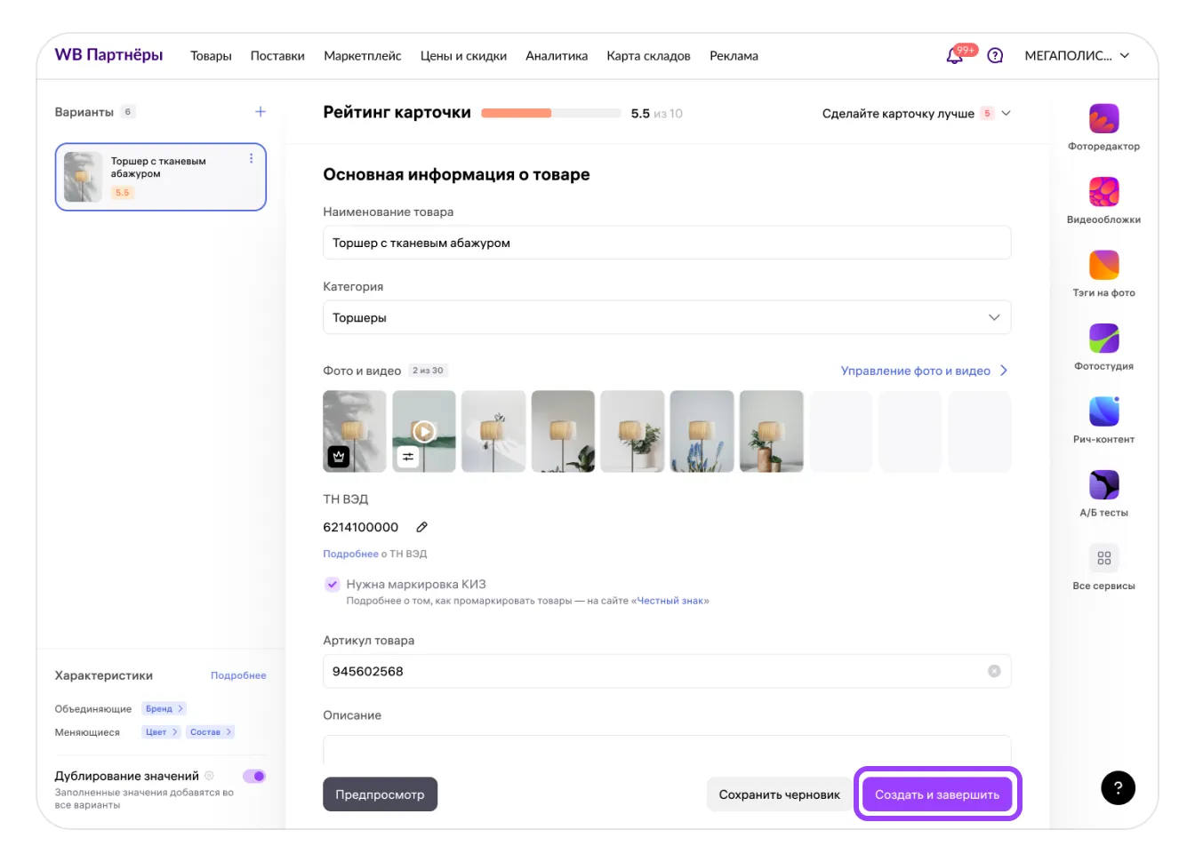
Task: Open А/Б тесты service
Action: [x=1103, y=485]
